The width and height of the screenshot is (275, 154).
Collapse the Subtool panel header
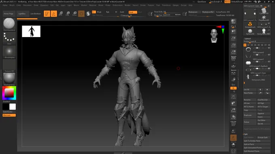tap(247, 38)
